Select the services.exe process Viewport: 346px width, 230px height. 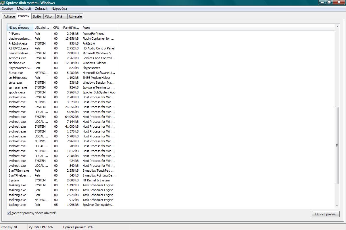pos(62,58)
